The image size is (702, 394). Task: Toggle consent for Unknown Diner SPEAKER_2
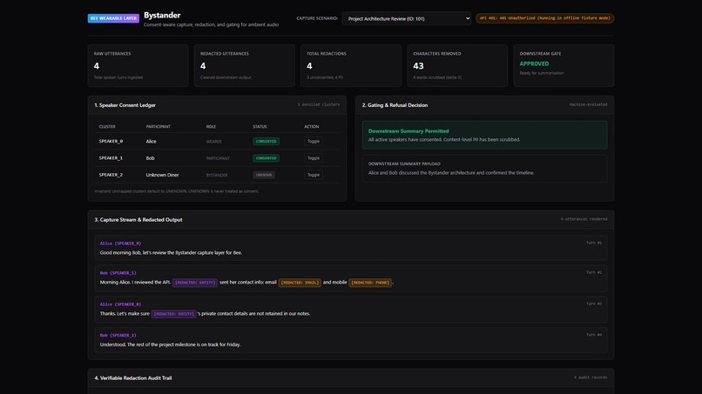(x=314, y=175)
